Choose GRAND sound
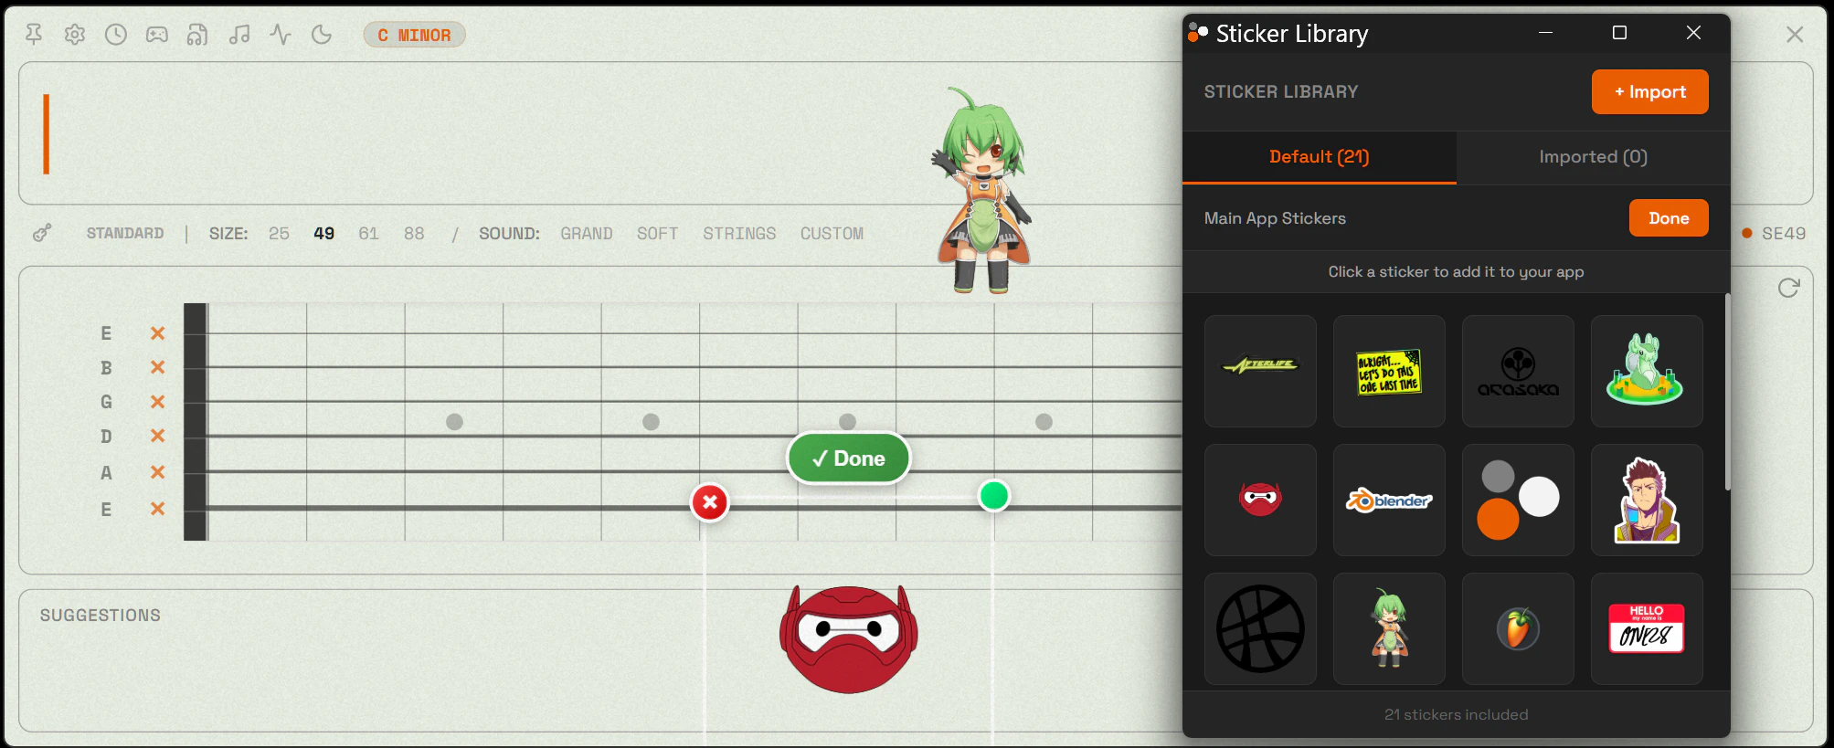The height and width of the screenshot is (748, 1834). (x=587, y=233)
